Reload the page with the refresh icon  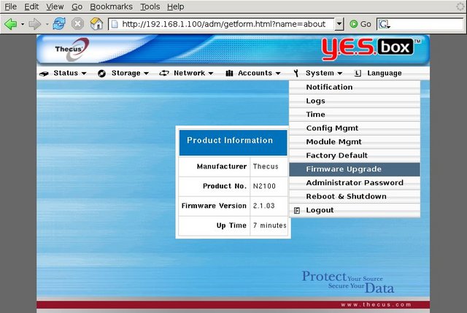pos(59,24)
